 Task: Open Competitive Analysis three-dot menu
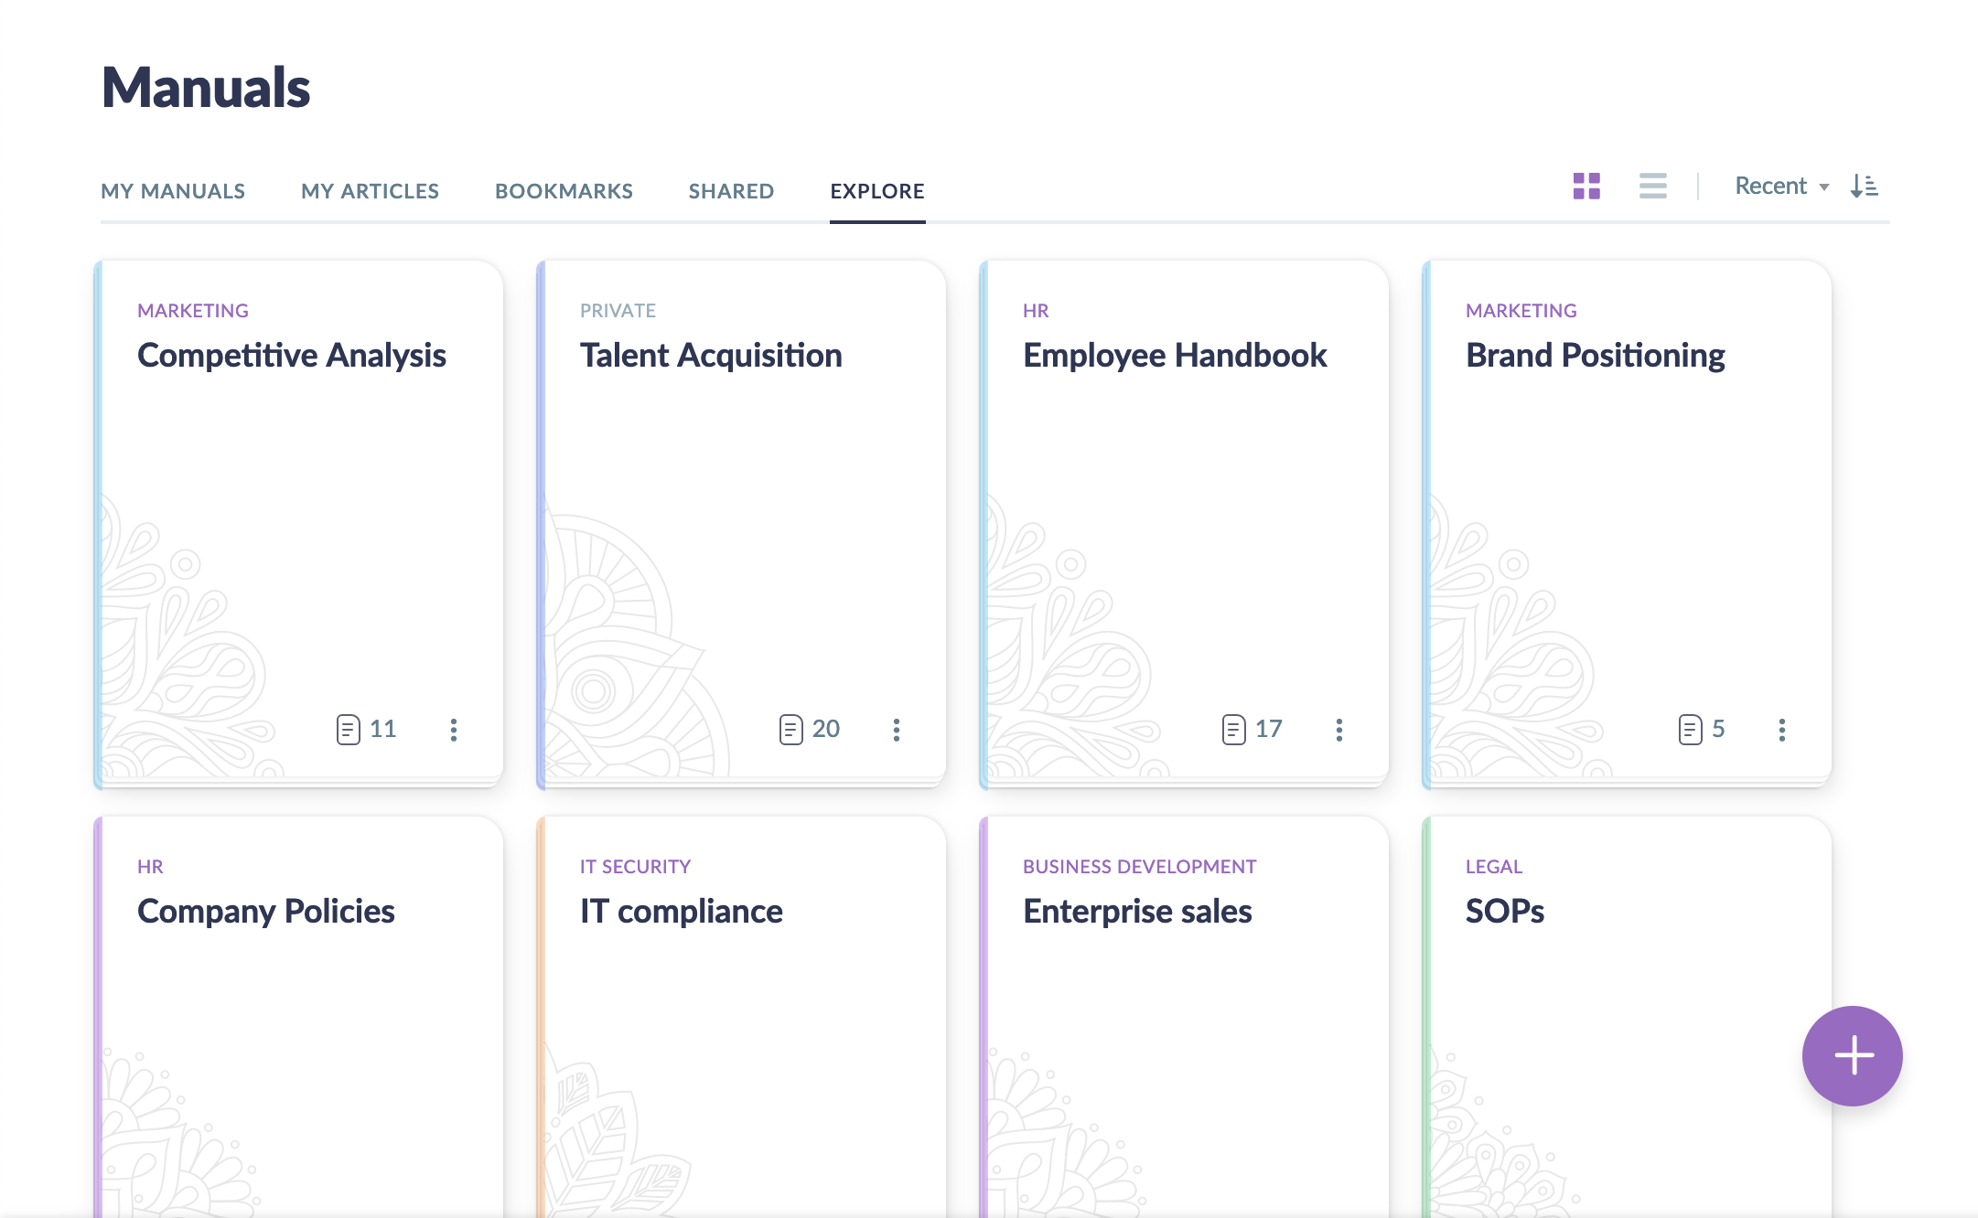454,729
